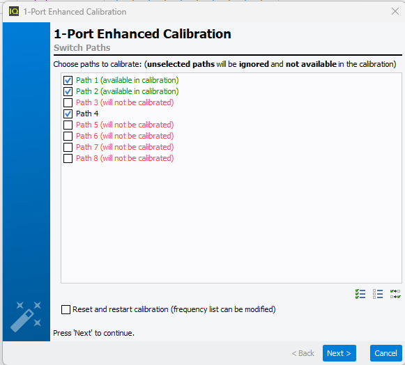Untick the Path 4 checkbox

coord(68,114)
